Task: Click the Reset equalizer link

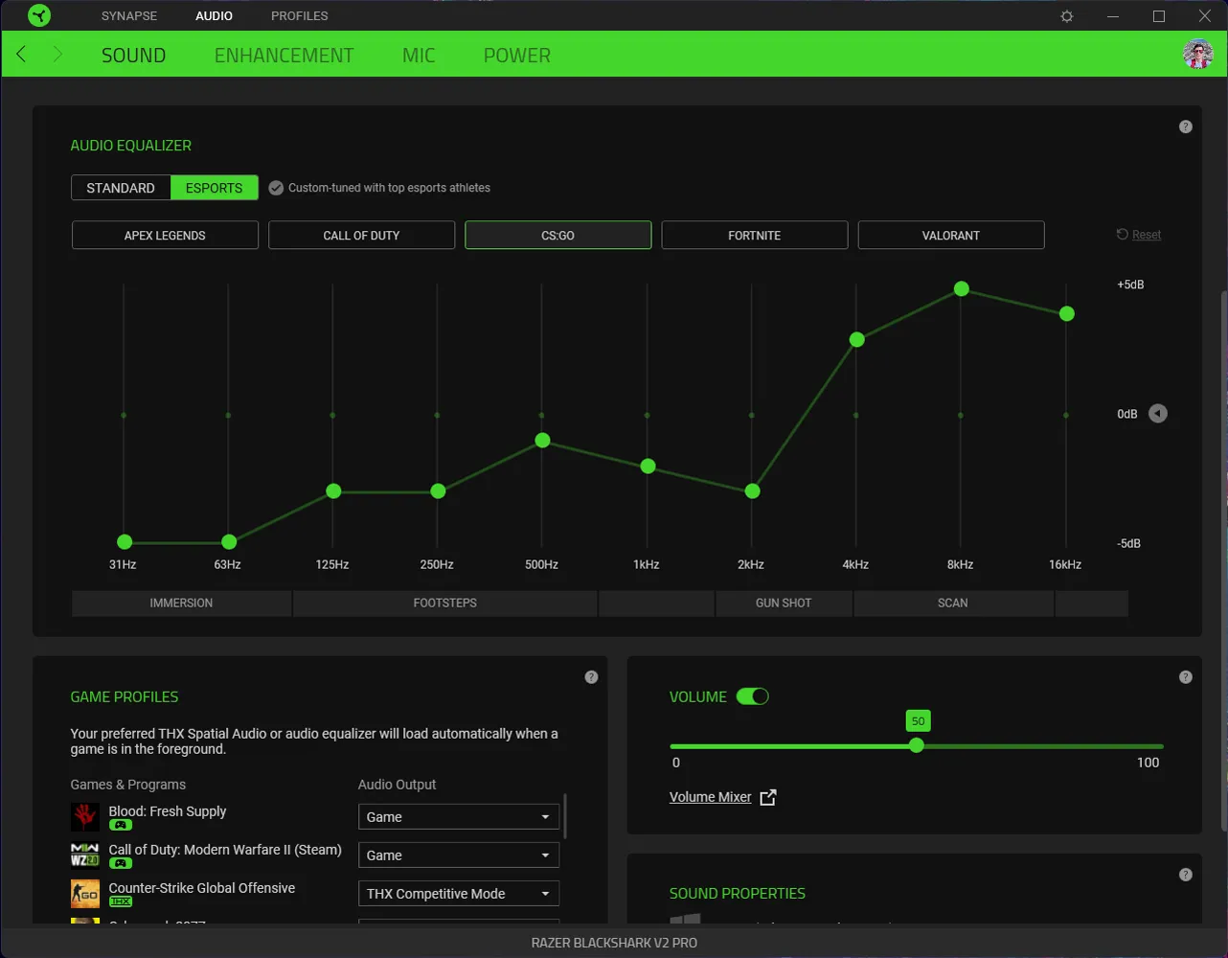Action: point(1147,235)
